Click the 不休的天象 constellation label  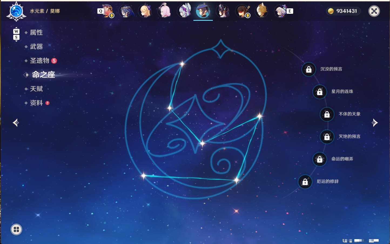click(x=349, y=114)
